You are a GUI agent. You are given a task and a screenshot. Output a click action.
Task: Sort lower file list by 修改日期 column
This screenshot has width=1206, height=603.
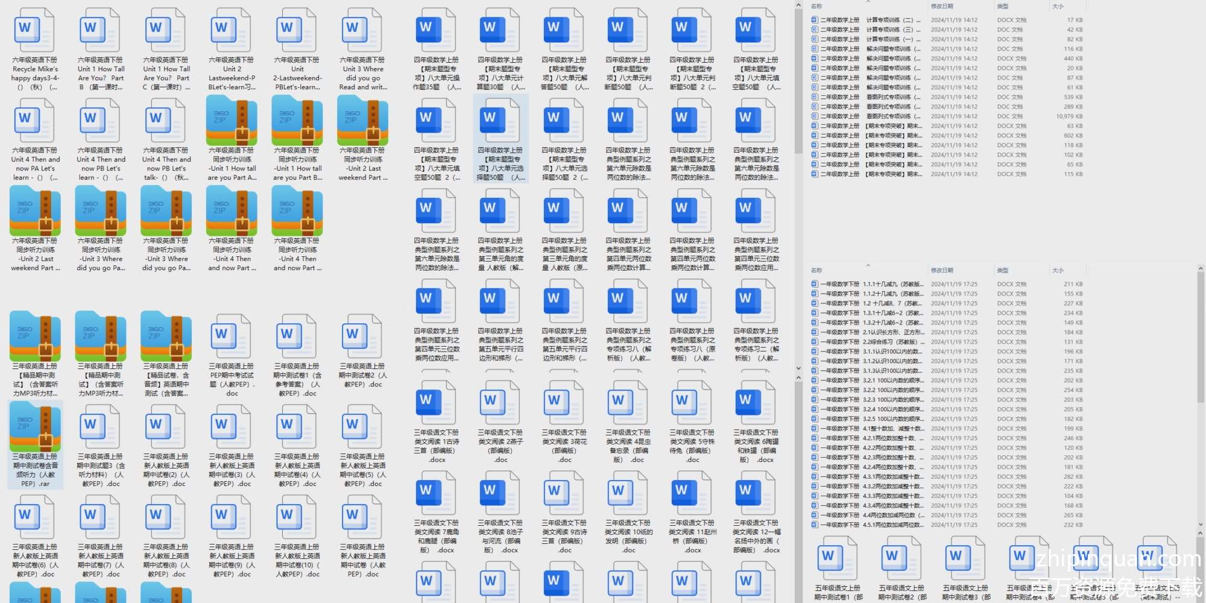tap(942, 270)
